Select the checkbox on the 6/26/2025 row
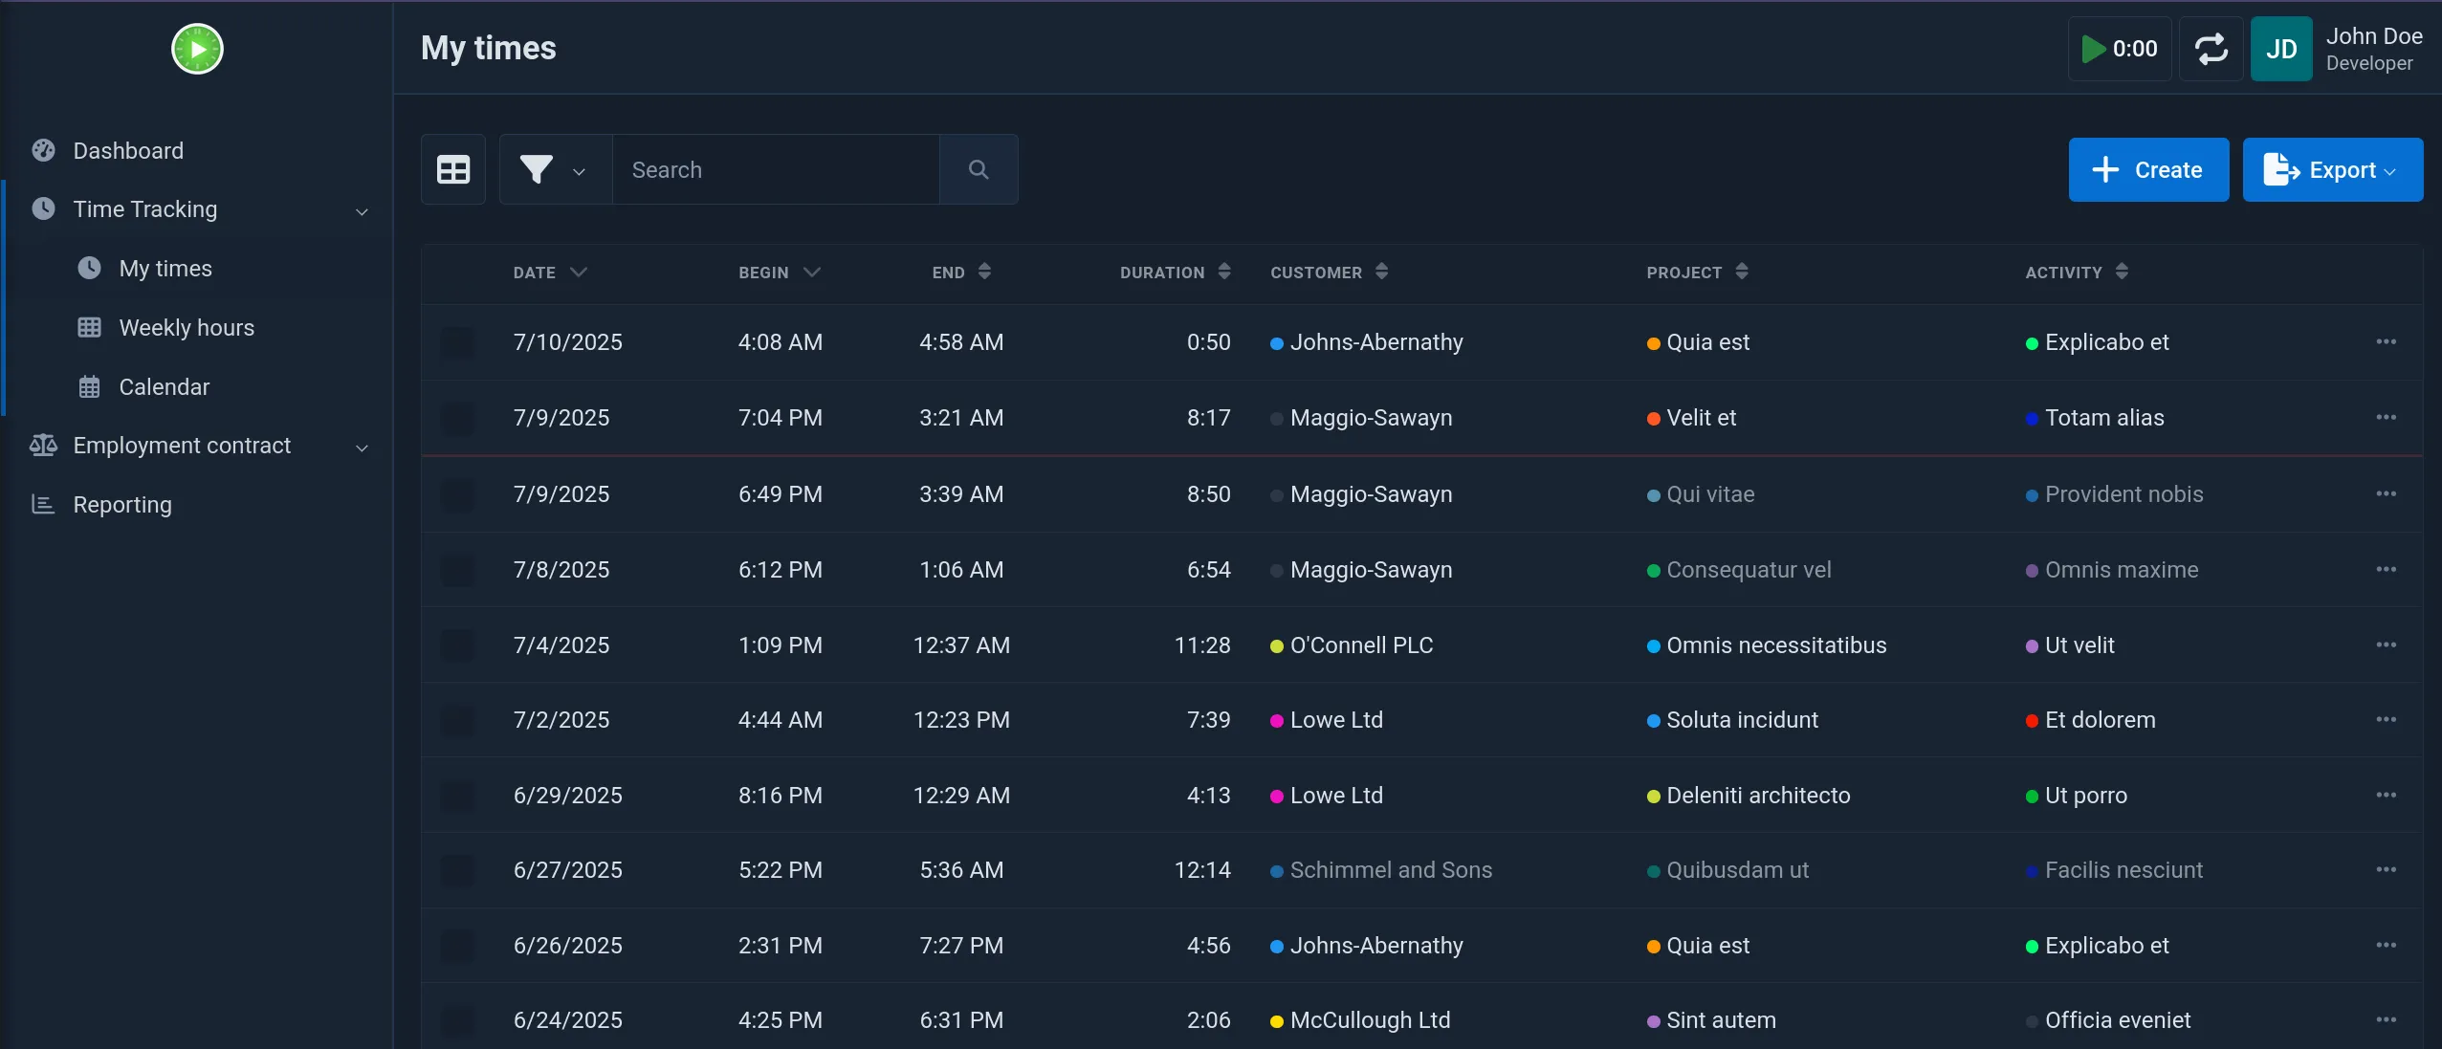 coord(457,946)
